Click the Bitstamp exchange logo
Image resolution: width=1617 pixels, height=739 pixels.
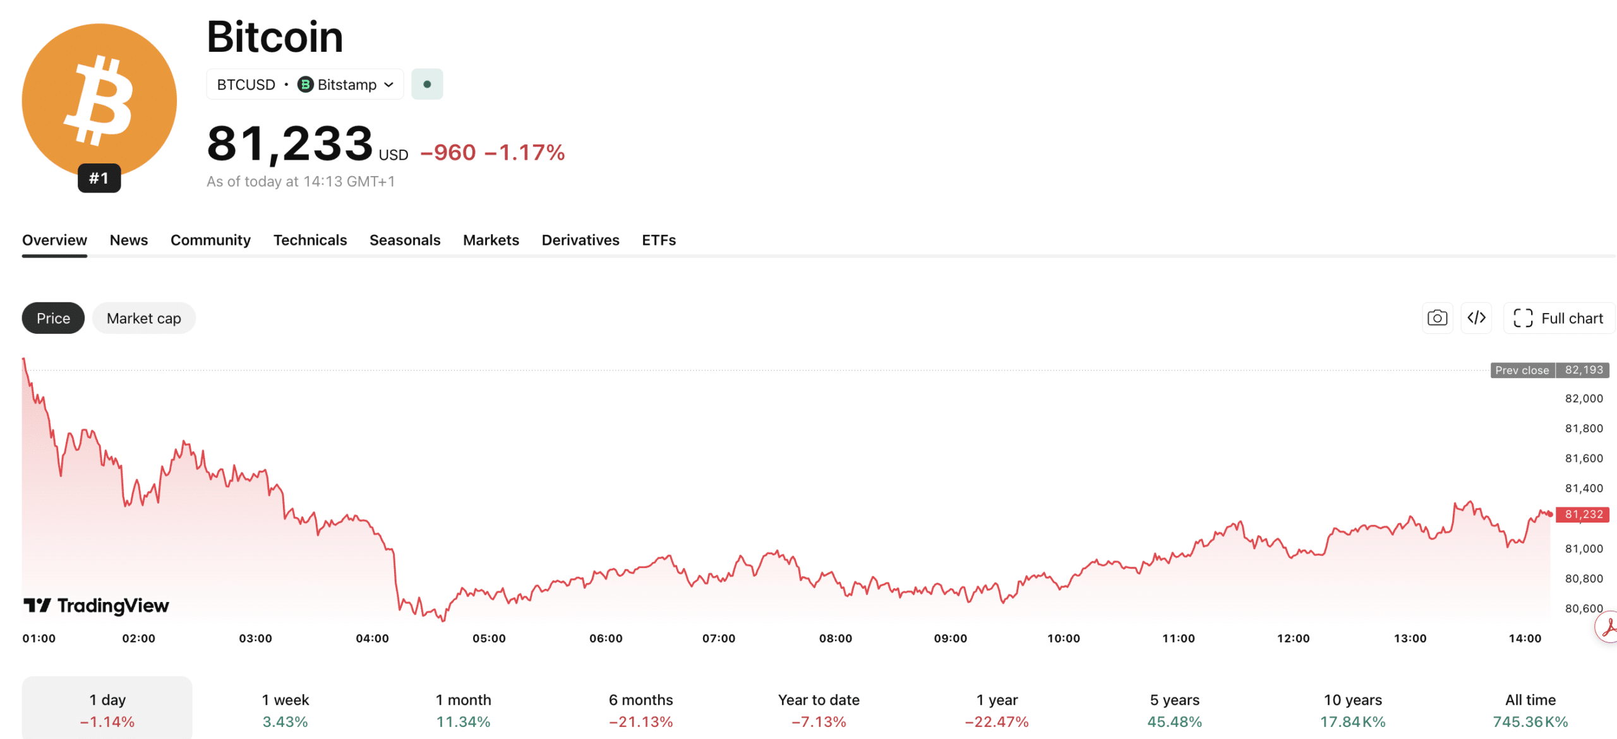[306, 85]
